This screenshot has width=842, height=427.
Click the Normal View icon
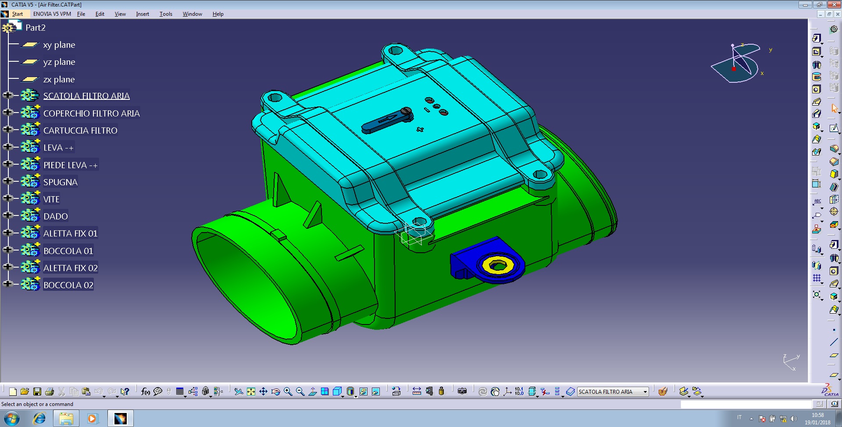click(313, 392)
